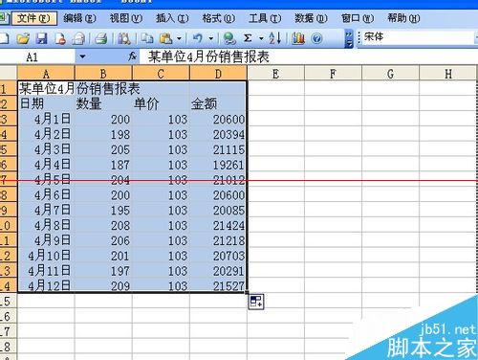Click the Open folder toolbar icon
Screen dimensions: 478x360
[23, 38]
